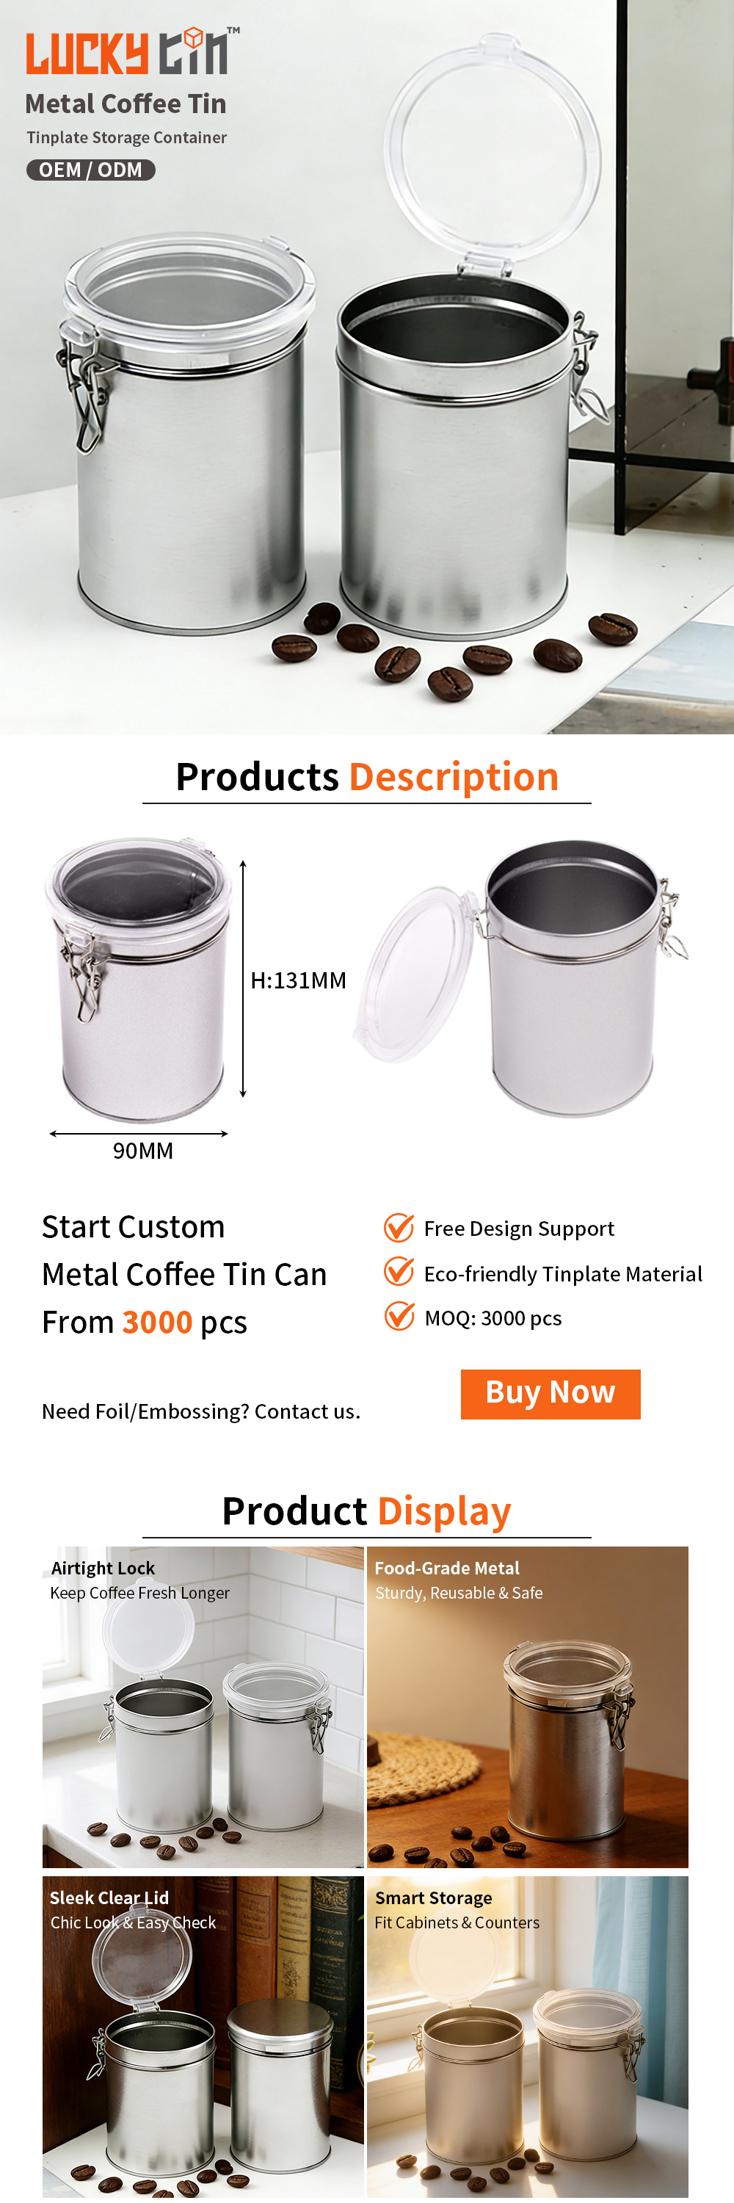Click the Need Foil/Embossing Contact us text
Image resolution: width=734 pixels, height=2203 pixels.
[201, 1411]
